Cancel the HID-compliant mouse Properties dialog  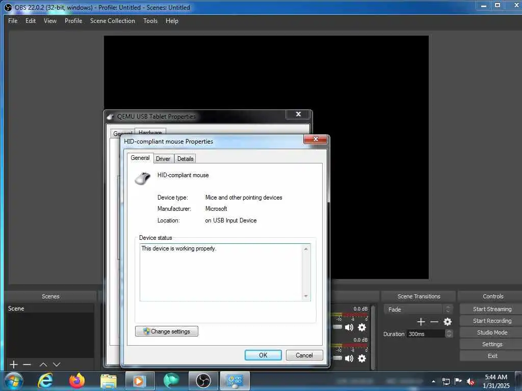click(304, 355)
